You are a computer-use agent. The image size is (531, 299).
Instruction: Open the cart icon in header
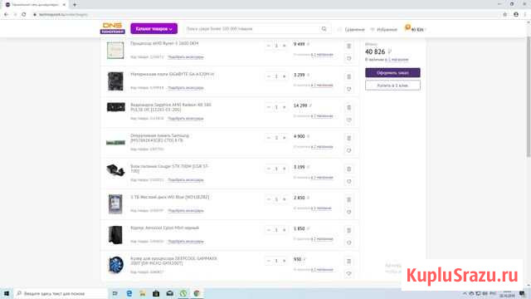pyautogui.click(x=414, y=29)
